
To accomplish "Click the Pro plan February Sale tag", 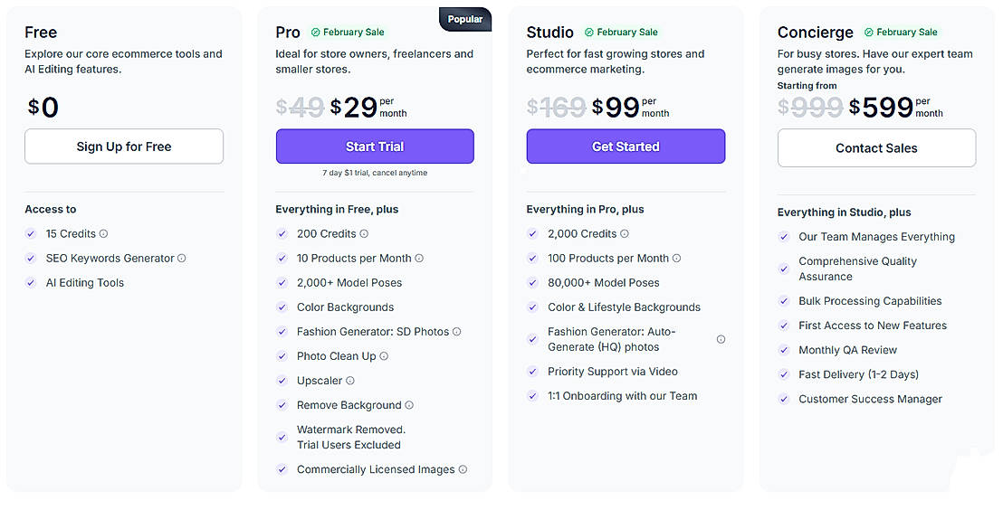I will click(348, 33).
